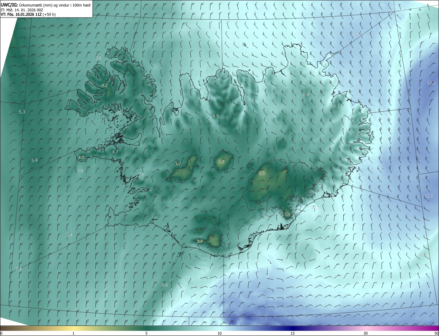
Task: Click the '50' tick on the color scale
Action: [x=436, y=333]
